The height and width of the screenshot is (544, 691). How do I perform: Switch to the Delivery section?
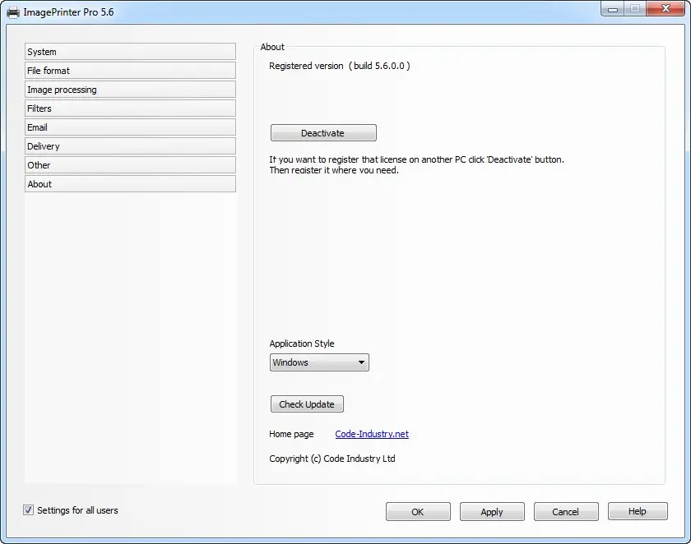pos(130,146)
